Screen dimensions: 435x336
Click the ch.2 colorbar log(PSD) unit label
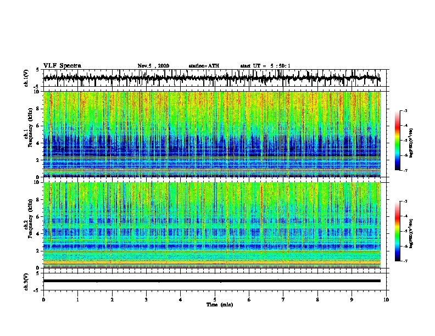[411, 233]
